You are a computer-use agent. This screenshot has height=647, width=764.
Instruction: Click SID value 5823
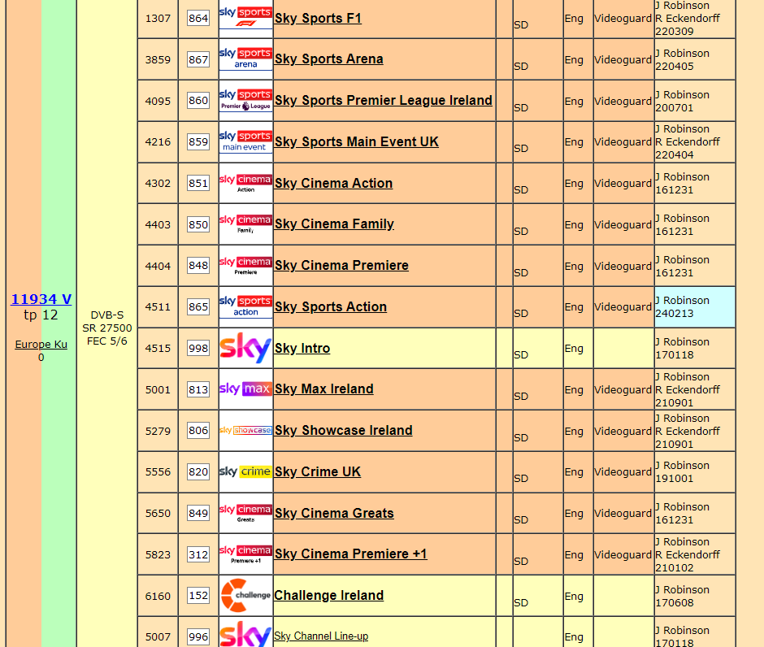pos(158,555)
